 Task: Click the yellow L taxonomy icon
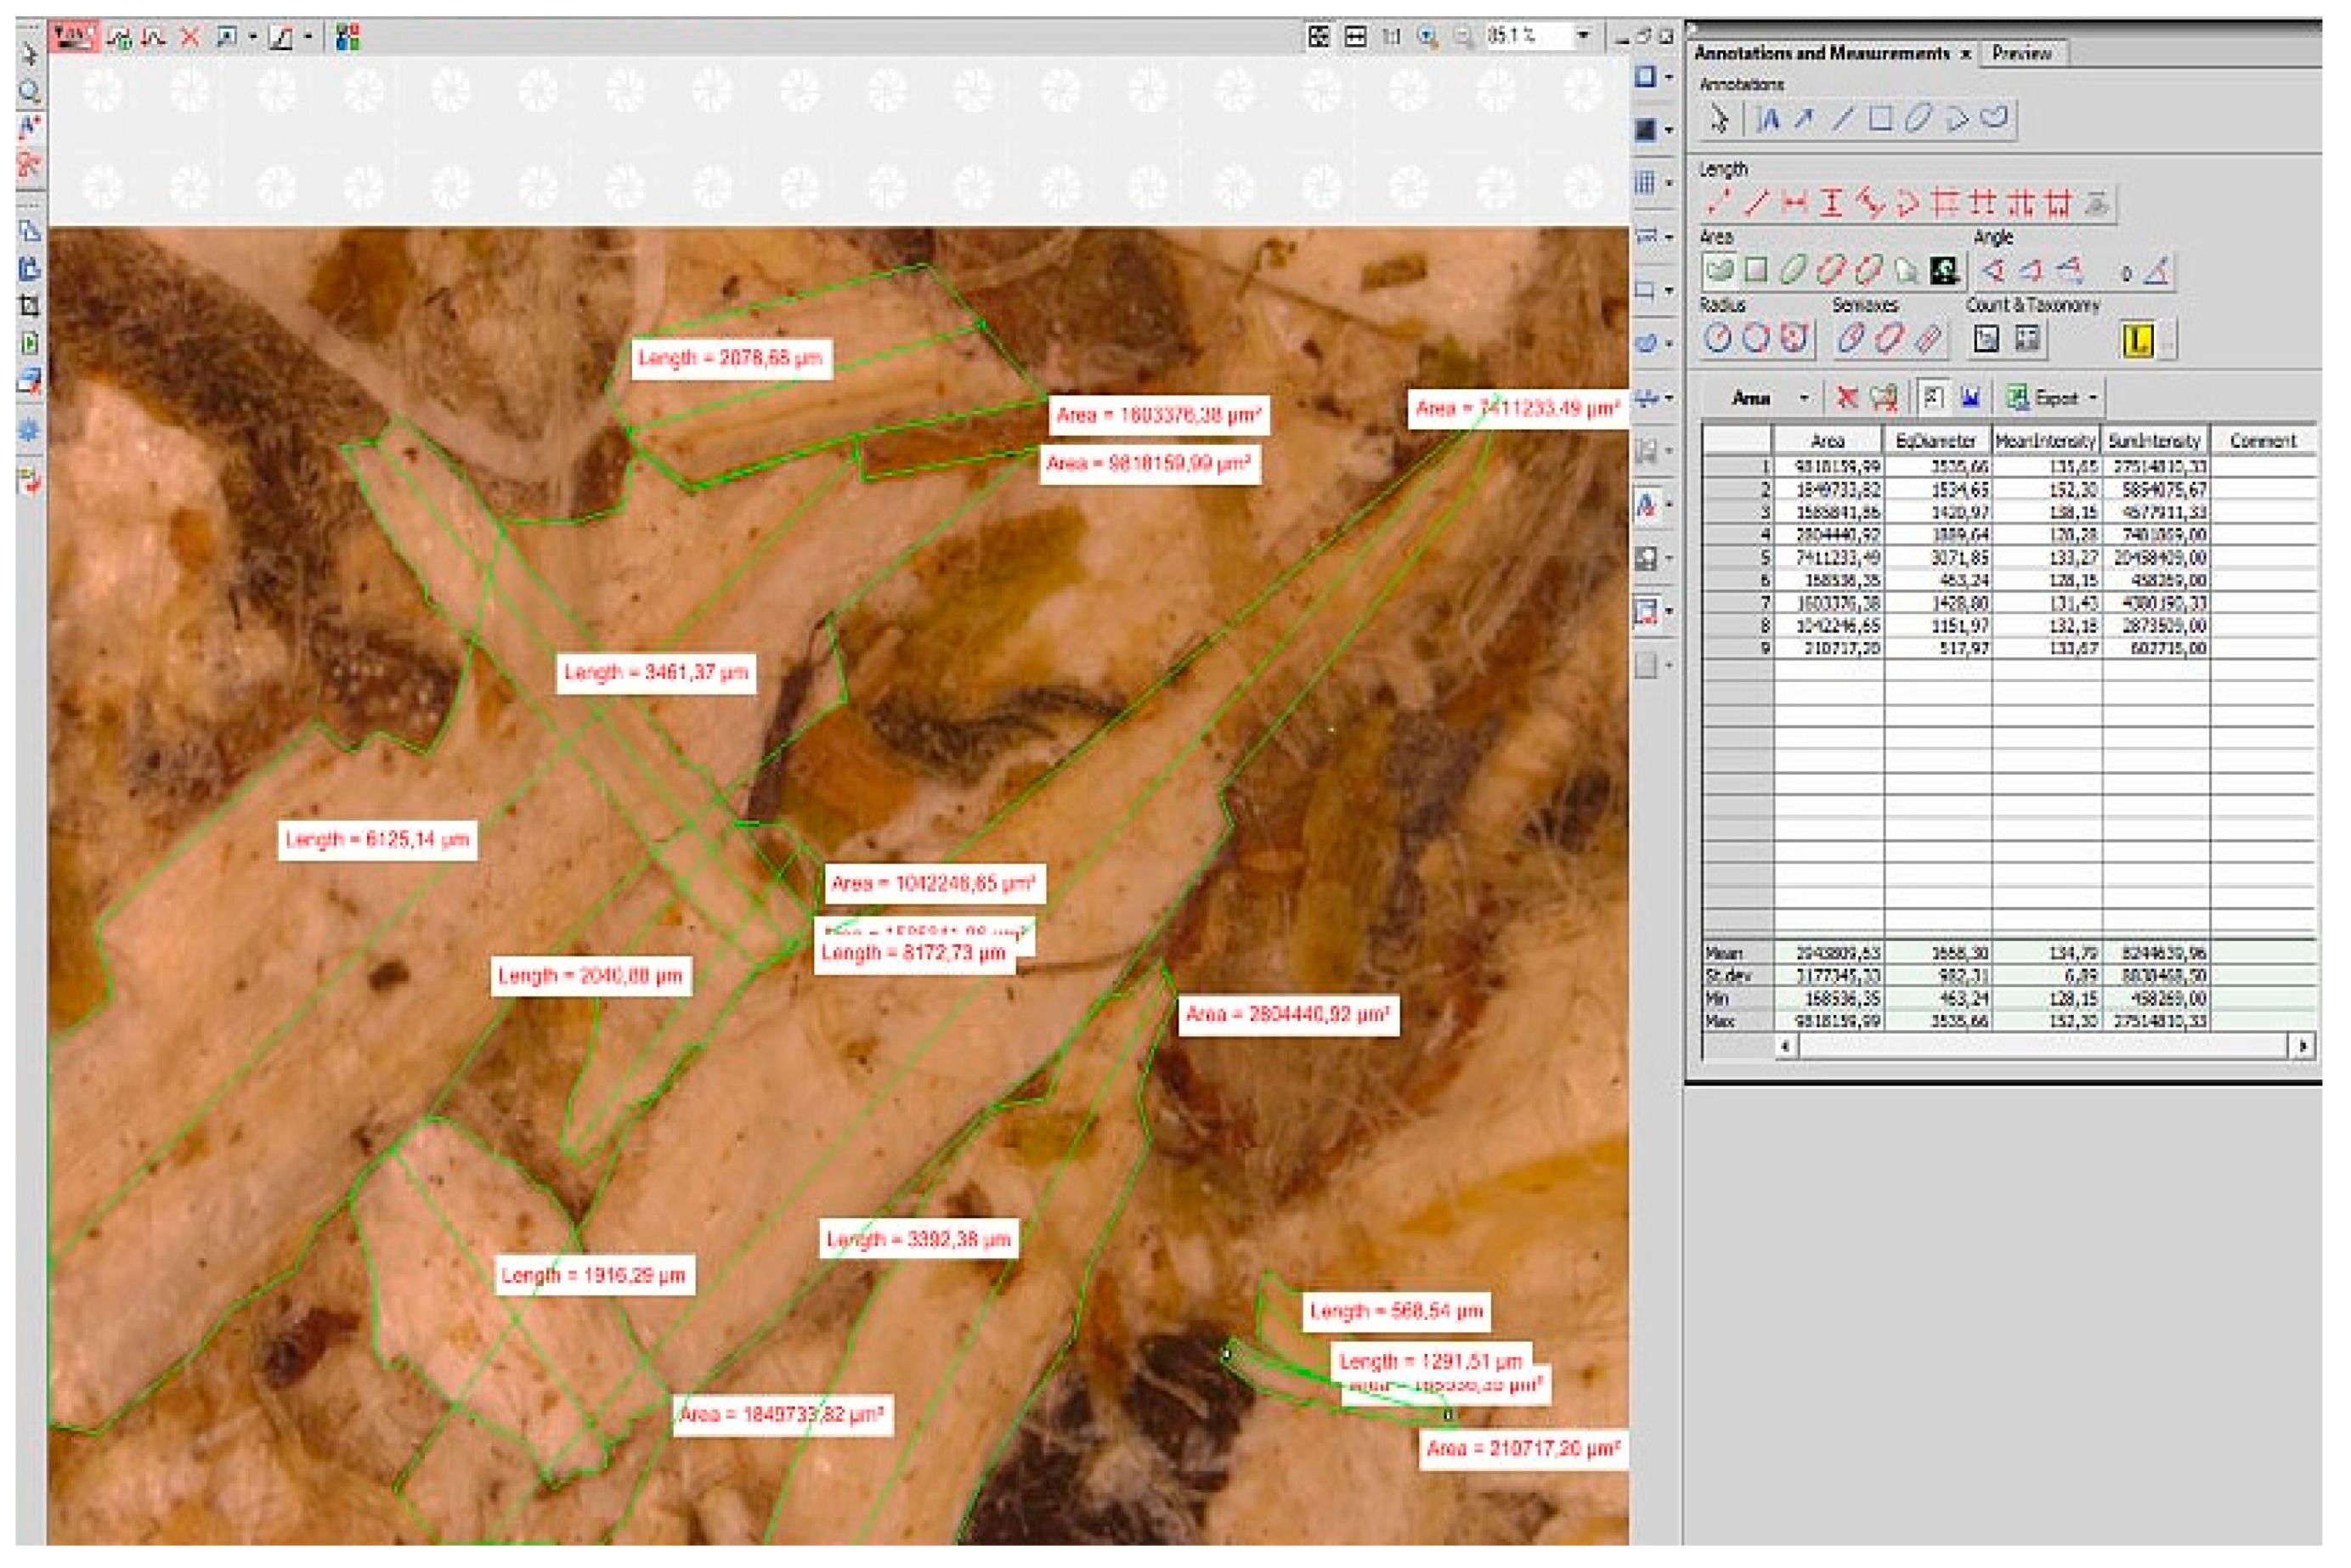[x=2138, y=341]
